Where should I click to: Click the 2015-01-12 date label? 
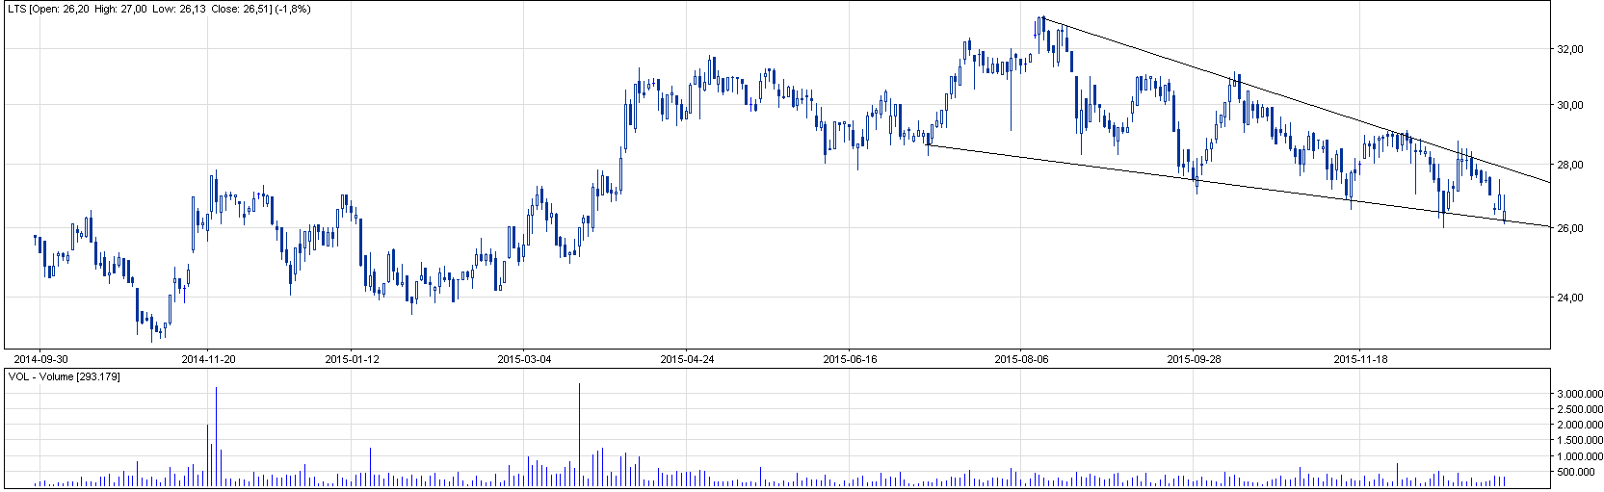tap(353, 359)
